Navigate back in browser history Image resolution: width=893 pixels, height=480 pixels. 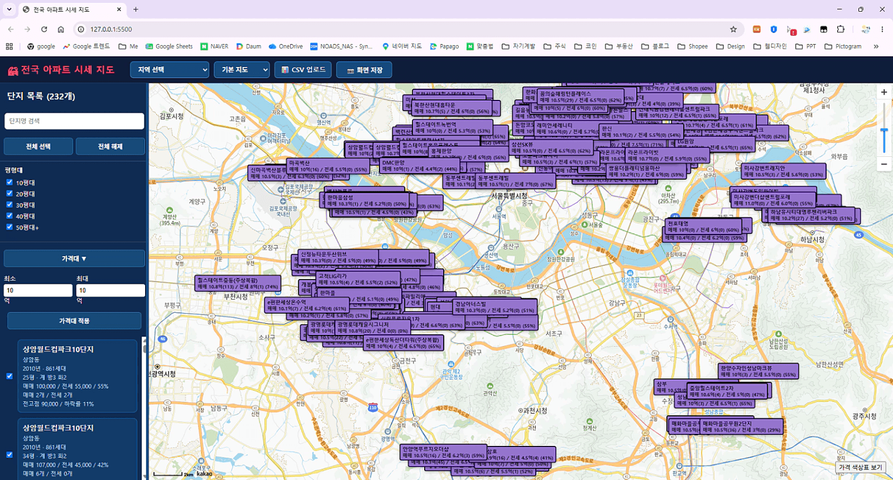point(11,29)
